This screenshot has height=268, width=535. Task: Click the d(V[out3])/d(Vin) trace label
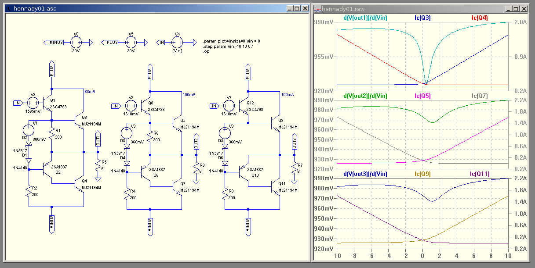coord(365,174)
